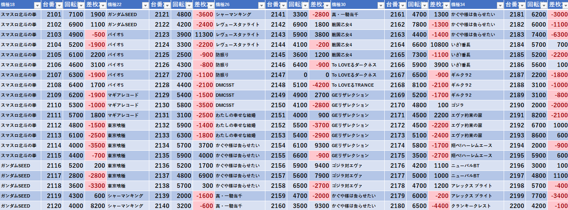
Task: Open 回転 filter arrow above value 7100
Action: pyautogui.click(x=81, y=5)
